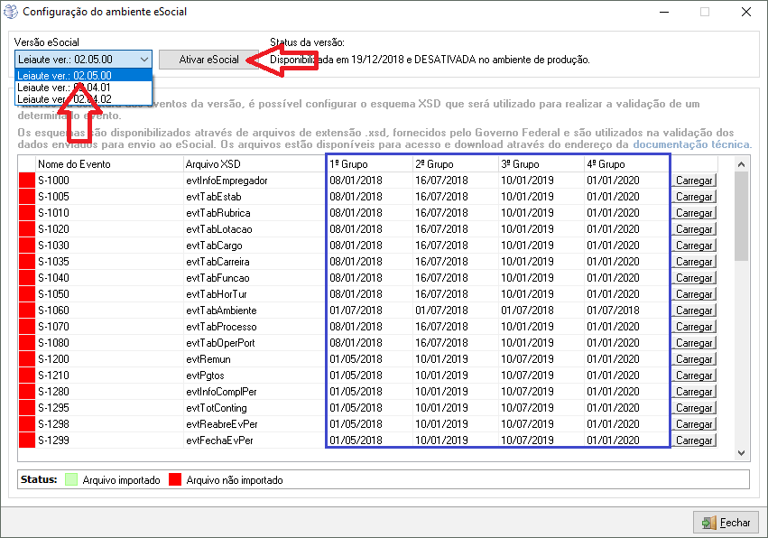Click Carregar for the S-1000 event
Image resolution: width=768 pixels, height=538 pixels.
pos(694,181)
